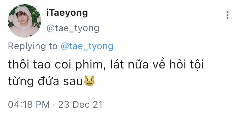
Task: Open the iTaeyong display name
Action: pos(67,13)
